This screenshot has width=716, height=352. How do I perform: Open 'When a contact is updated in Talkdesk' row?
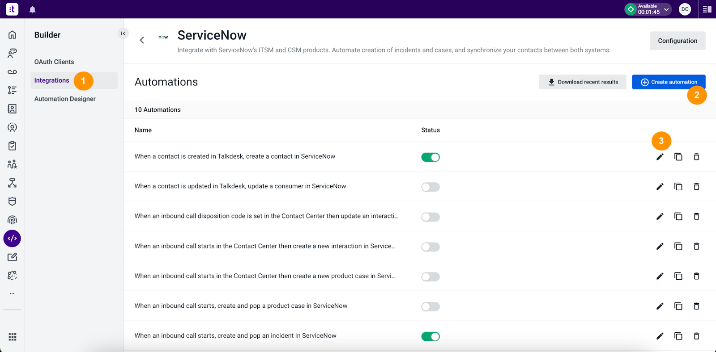[x=420, y=186]
